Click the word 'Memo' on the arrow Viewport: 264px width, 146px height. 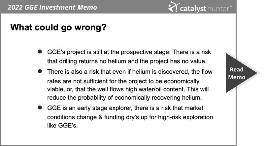click(237, 77)
